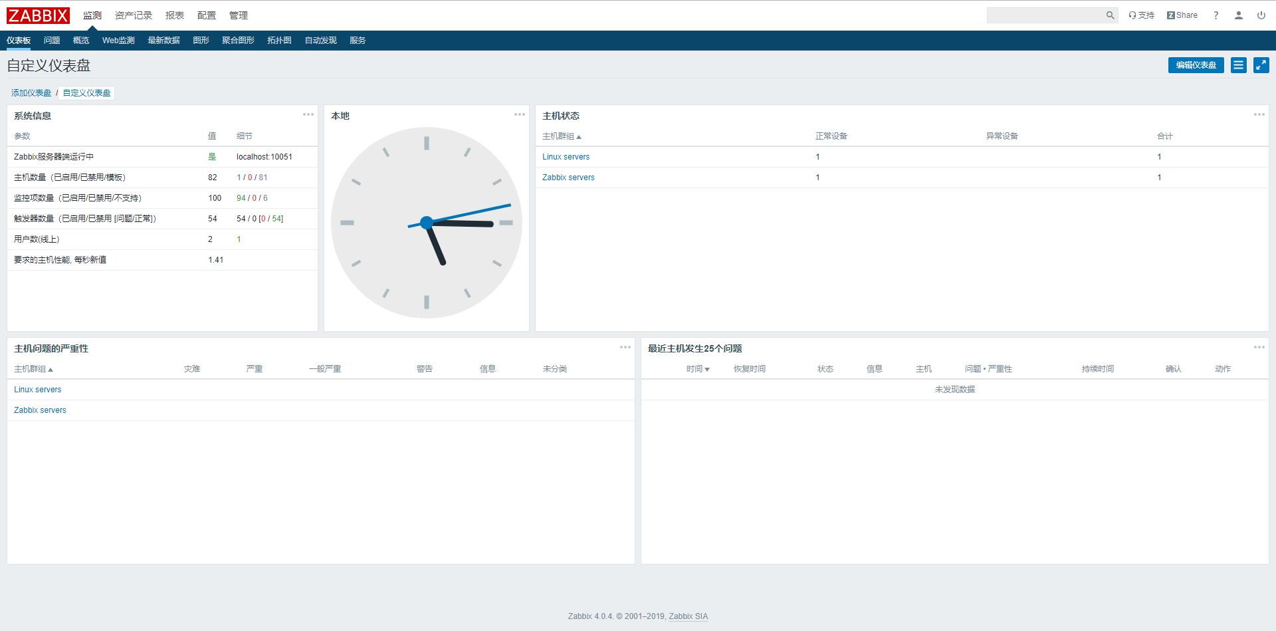This screenshot has width=1276, height=631.
Task: Click the 编辑仪表盘 button
Action: click(x=1196, y=65)
